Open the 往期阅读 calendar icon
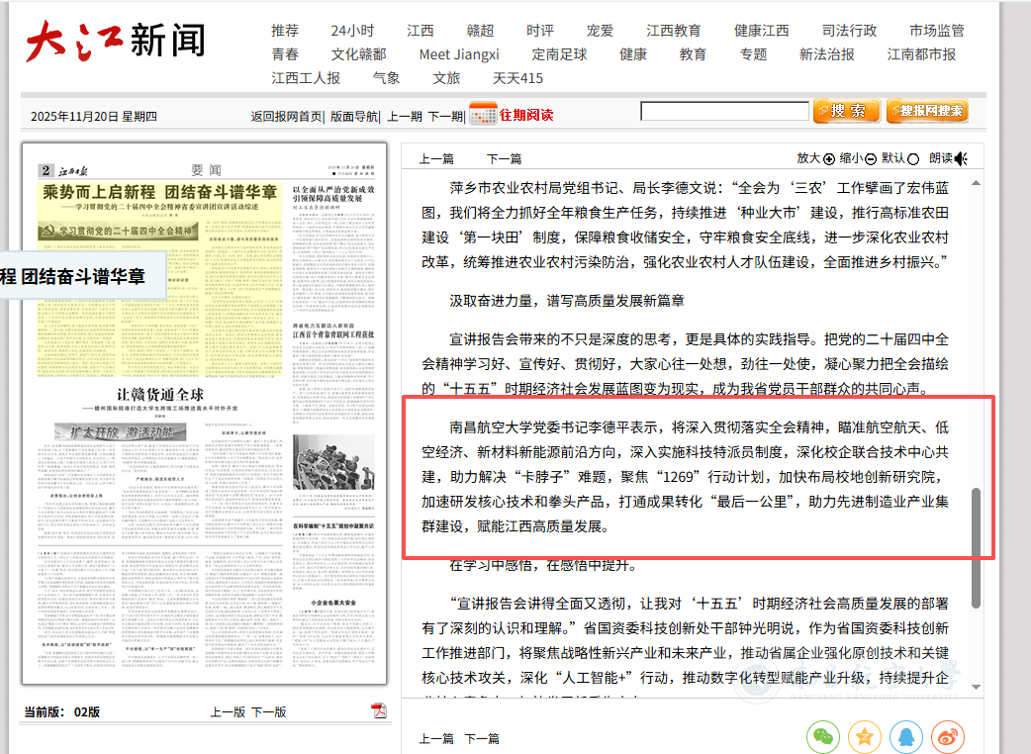Image resolution: width=1031 pixels, height=754 pixels. (x=483, y=115)
